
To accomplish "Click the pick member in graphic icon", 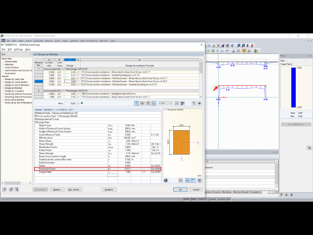I will 194,103.
